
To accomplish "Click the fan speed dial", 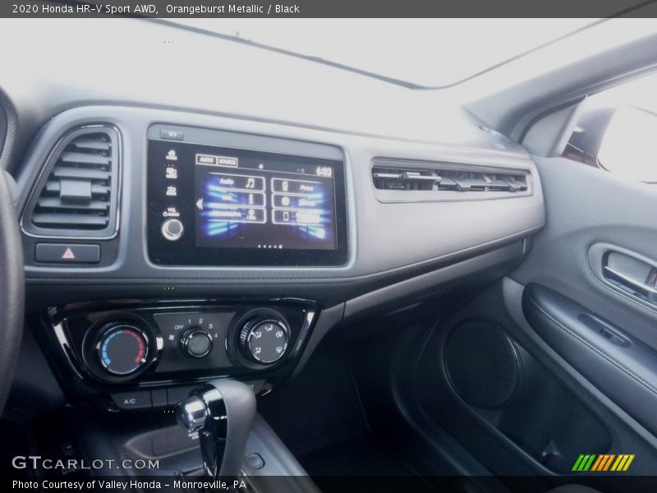I will [x=195, y=343].
